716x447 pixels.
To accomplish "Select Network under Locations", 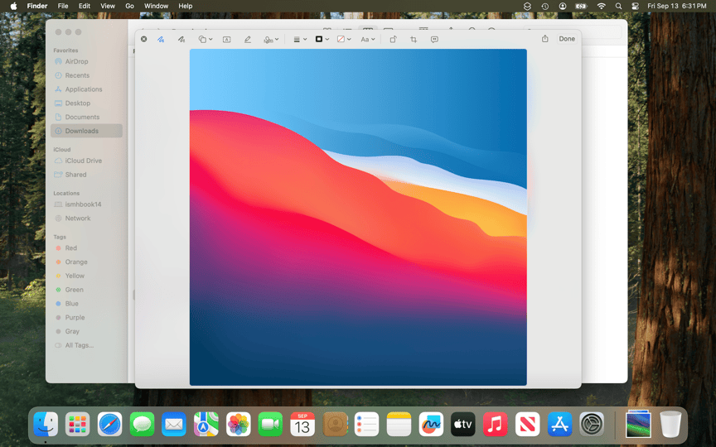I will 86,218.
